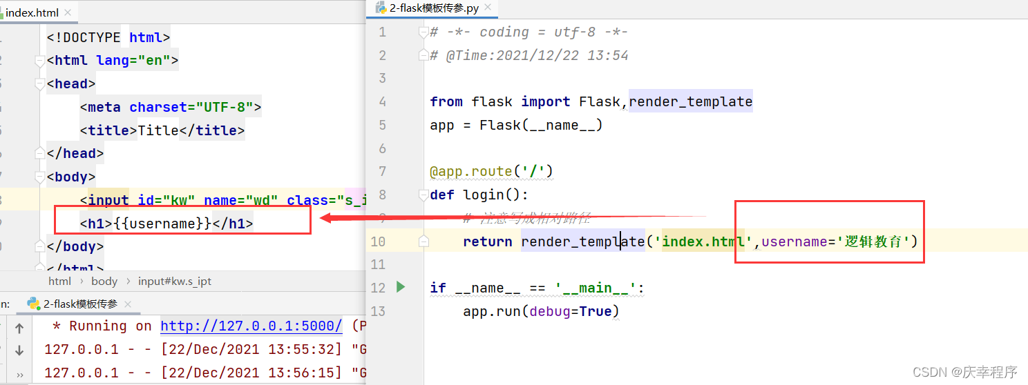Screen dimensions: 1028x385
Task: Select the body breadcrumb
Action: pyautogui.click(x=104, y=281)
